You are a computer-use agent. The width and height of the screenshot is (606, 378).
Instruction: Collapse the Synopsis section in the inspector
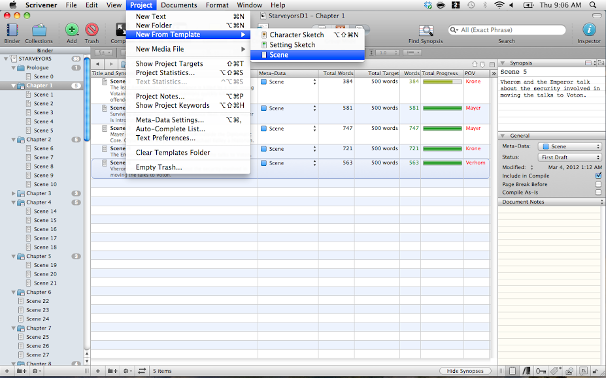tap(503, 63)
